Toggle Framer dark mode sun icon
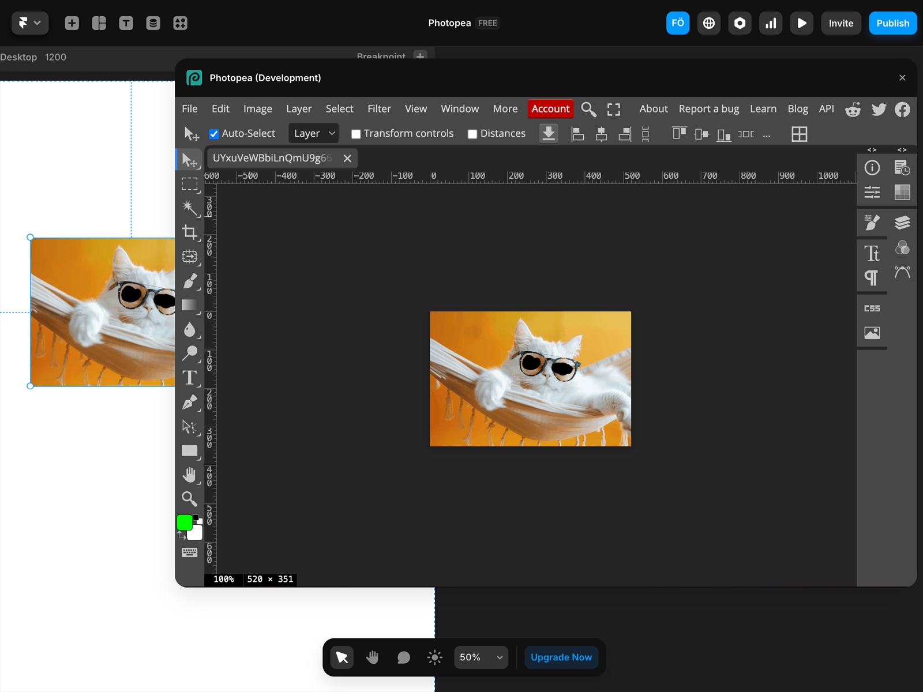Screen dimensions: 923x692 click(x=435, y=657)
